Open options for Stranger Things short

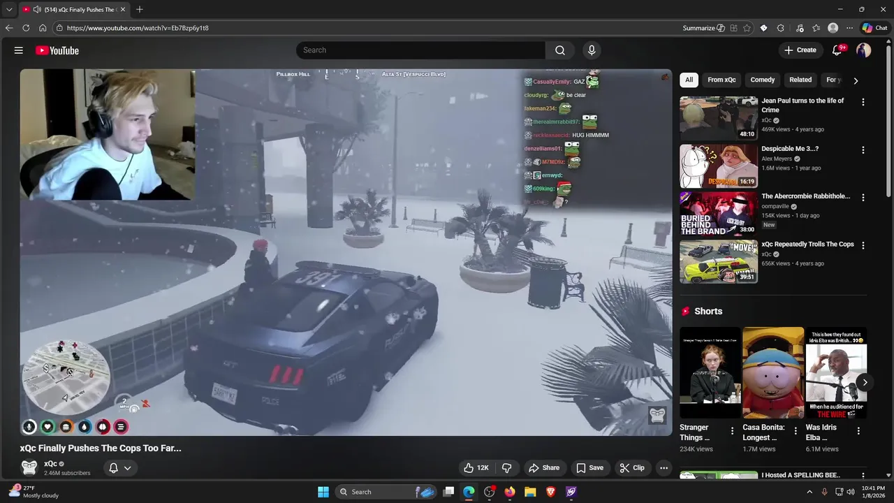[732, 431]
